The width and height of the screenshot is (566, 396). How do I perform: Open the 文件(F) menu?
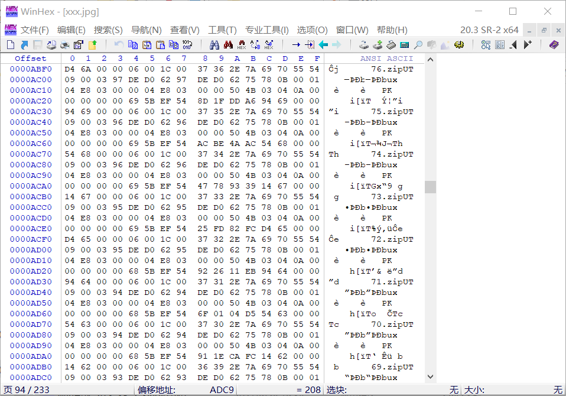35,30
